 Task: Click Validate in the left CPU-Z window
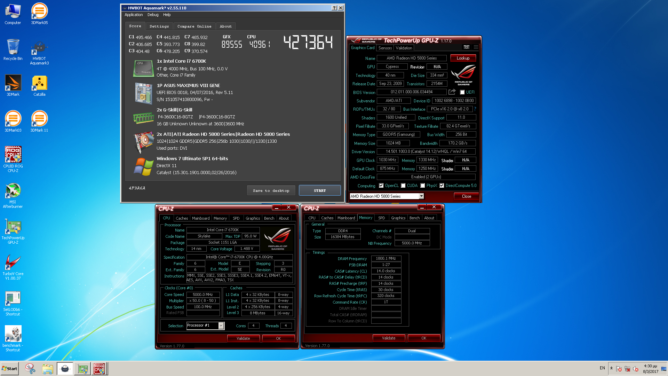pyautogui.click(x=243, y=338)
